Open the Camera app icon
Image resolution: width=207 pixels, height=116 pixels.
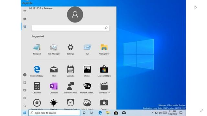104,103
